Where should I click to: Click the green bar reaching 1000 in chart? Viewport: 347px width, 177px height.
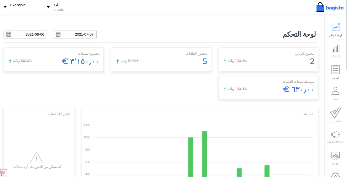[191, 157]
